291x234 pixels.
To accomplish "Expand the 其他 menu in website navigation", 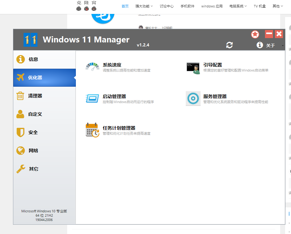I will pyautogui.click(x=278, y=6).
